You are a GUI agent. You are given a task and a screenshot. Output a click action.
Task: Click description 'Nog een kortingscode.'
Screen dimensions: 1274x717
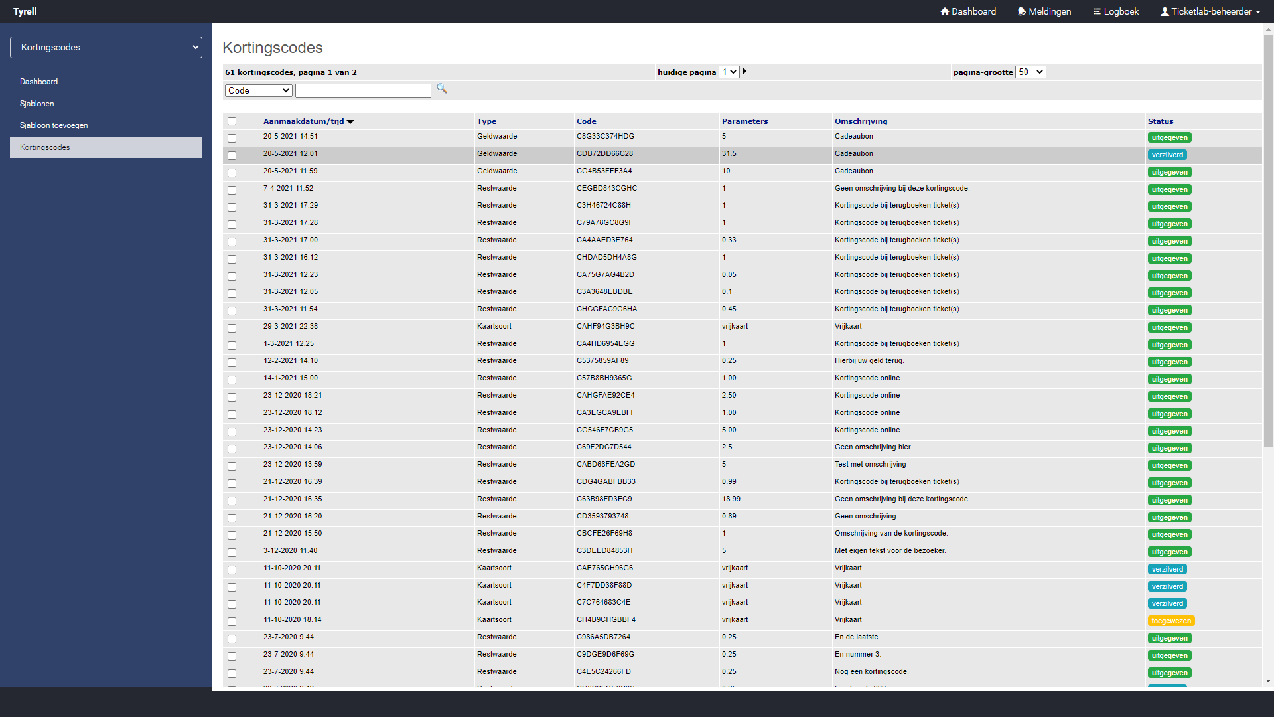871,672
